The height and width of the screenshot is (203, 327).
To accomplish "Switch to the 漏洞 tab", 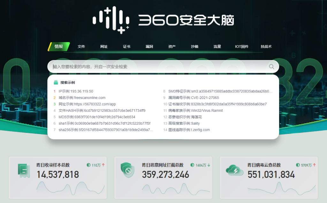I will [149, 46].
